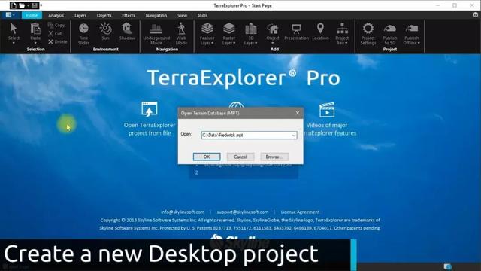Click the Browse... button
Viewport: 481px width, 271px height.
[274, 157]
